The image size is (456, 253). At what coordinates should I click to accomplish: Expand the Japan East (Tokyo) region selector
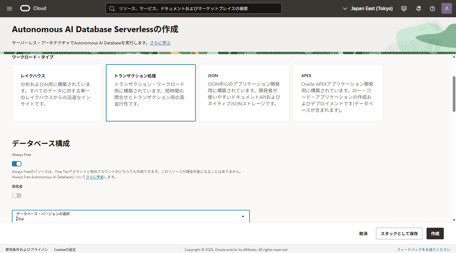368,8
